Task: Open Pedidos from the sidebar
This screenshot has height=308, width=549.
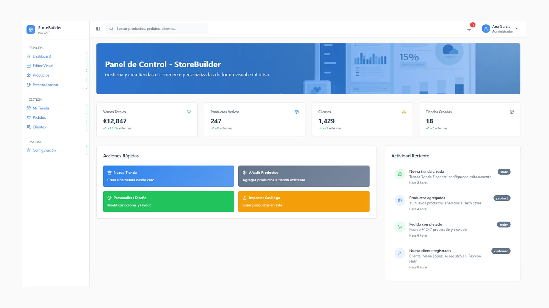Action: coord(39,117)
